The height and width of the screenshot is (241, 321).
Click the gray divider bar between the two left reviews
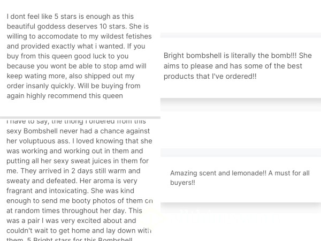click(80, 118)
